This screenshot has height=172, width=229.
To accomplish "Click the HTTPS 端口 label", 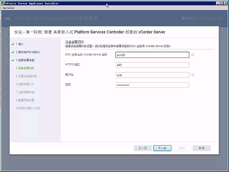I will [x=73, y=64].
